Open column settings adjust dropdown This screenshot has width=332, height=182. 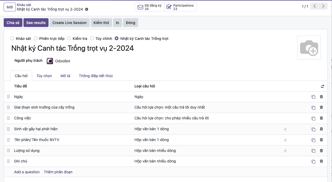[x=323, y=86]
